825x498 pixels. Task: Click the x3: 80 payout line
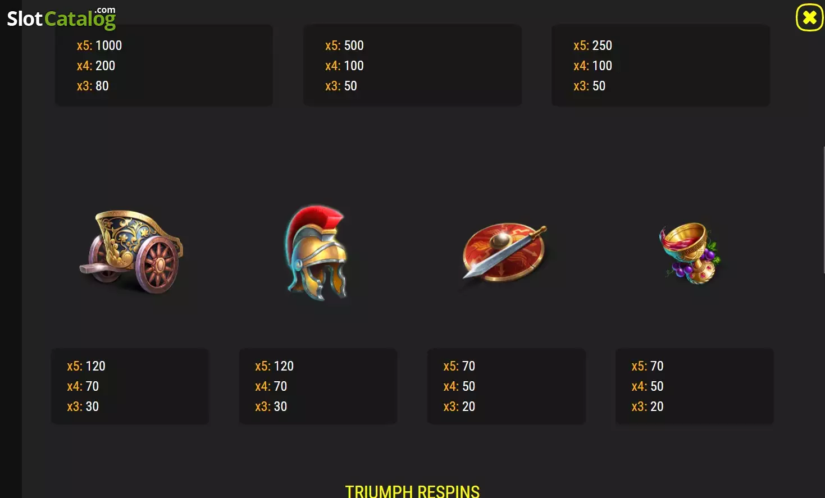pyautogui.click(x=93, y=86)
